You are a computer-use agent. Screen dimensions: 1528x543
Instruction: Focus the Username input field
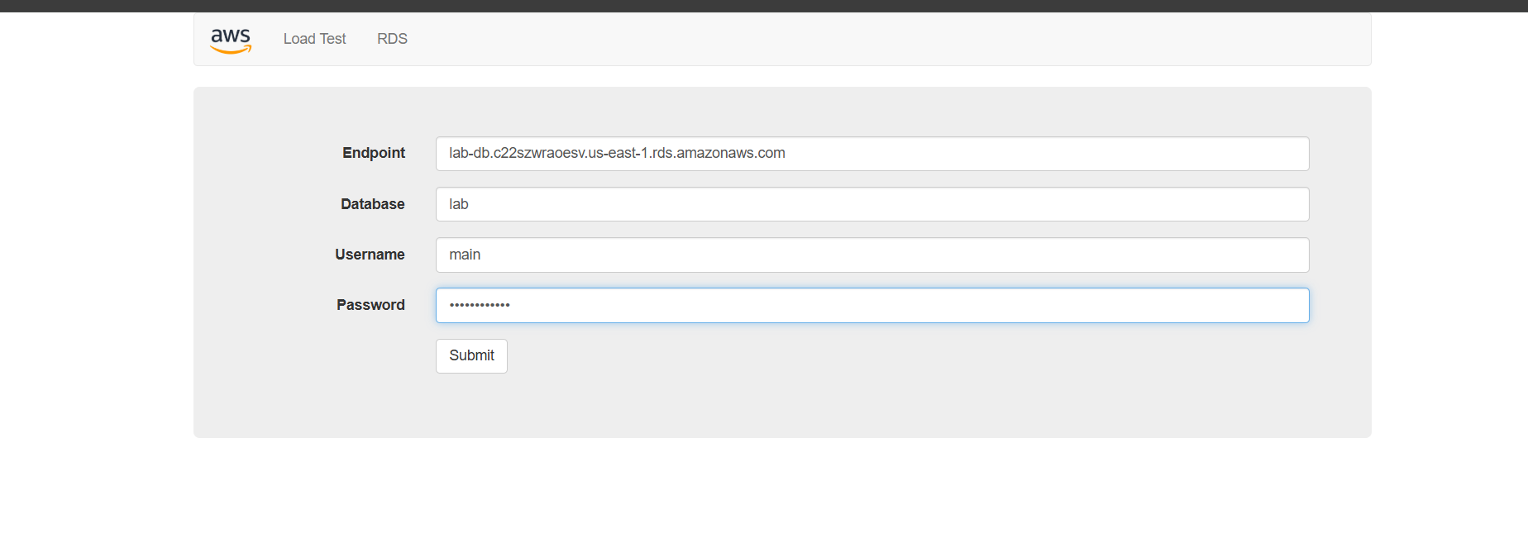click(x=872, y=255)
